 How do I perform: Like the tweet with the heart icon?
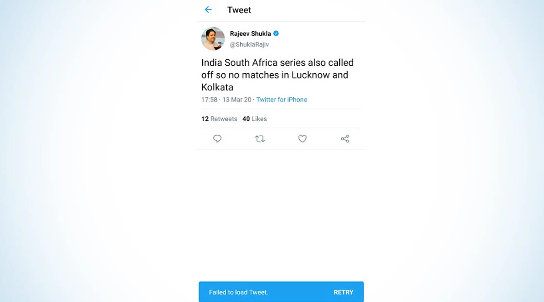302,139
